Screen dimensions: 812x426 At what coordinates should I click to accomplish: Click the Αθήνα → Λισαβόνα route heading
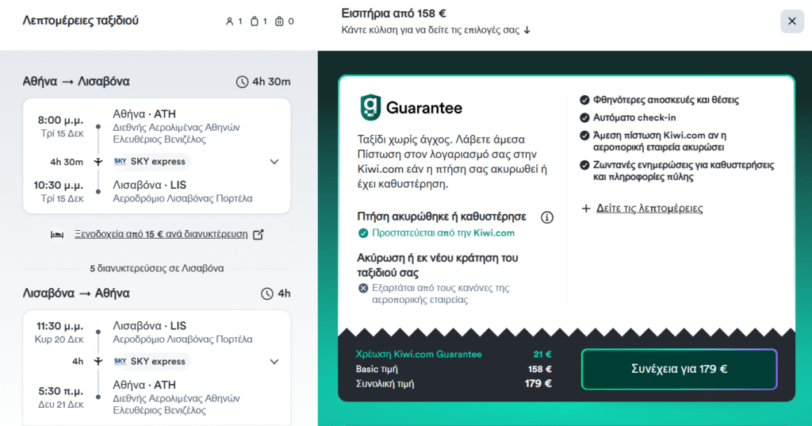pyautogui.click(x=76, y=82)
